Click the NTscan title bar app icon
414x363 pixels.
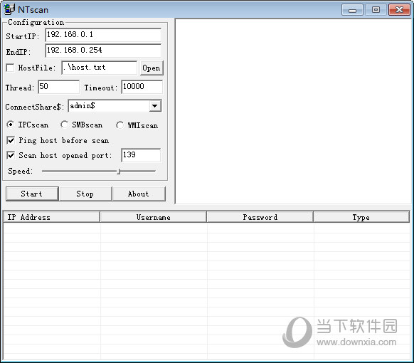click(x=9, y=9)
